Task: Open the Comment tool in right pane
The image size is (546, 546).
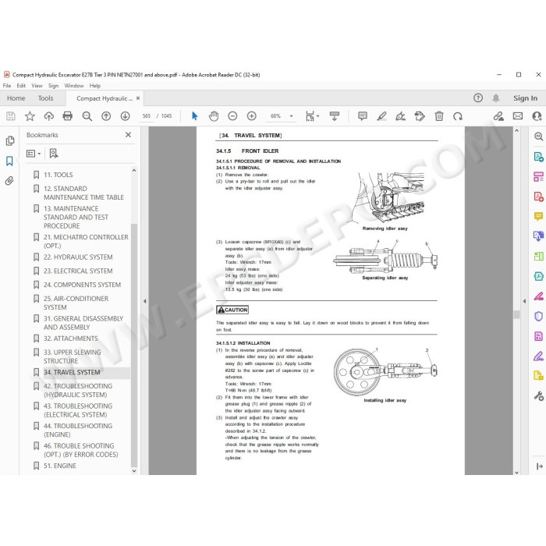Action: (538, 217)
